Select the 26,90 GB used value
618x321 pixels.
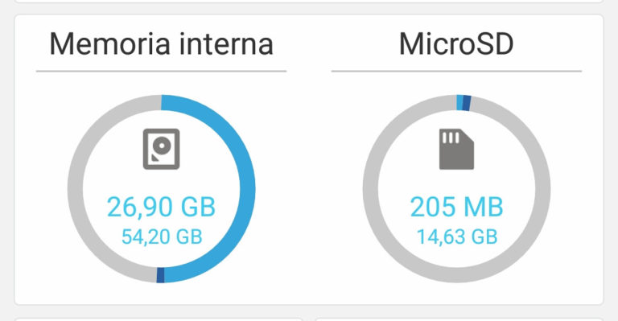[161, 207]
